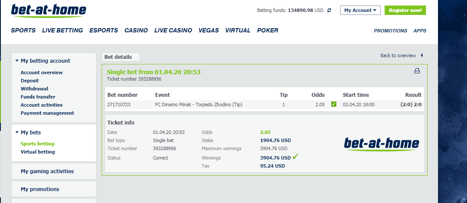Click the start time 03.04.20 18:00
Screen dimensions: 467x203
coord(359,104)
